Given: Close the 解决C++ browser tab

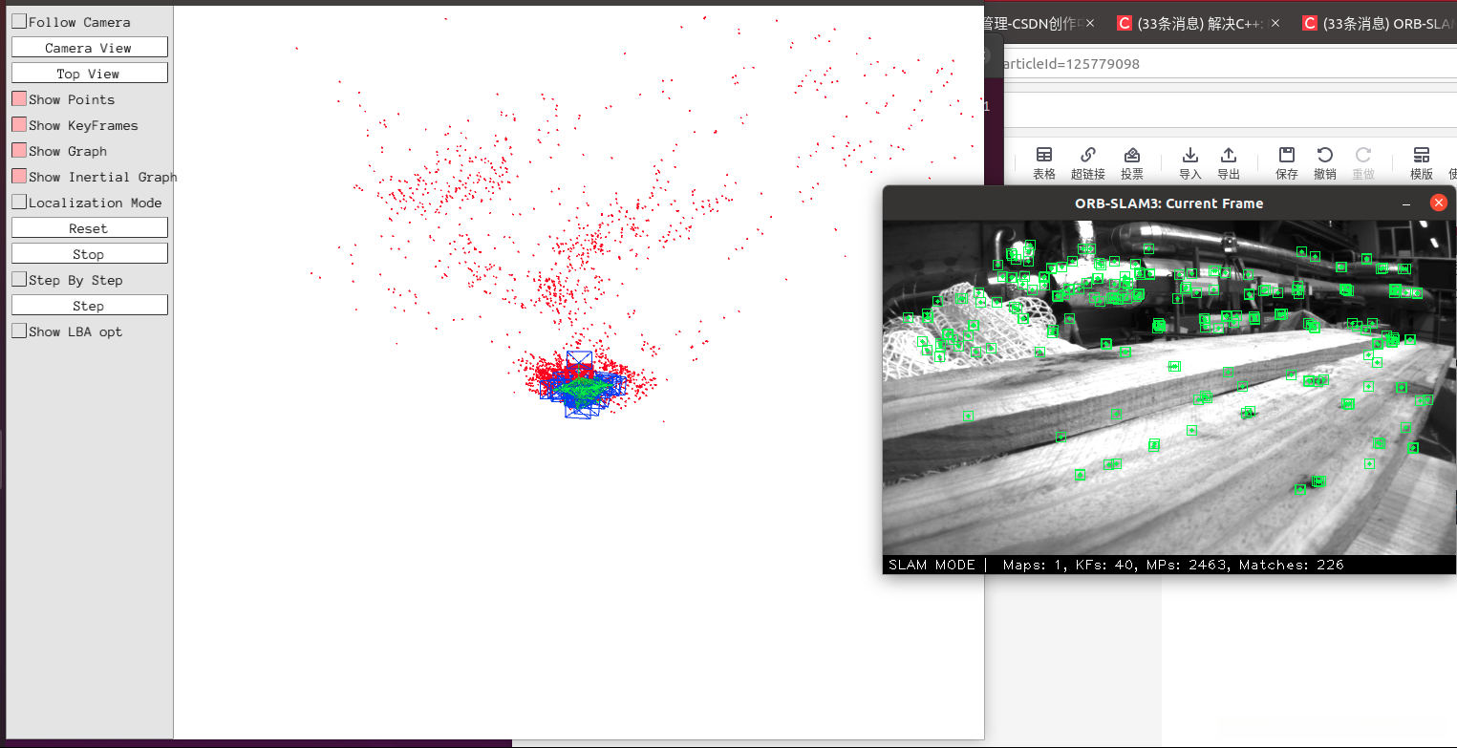Looking at the screenshot, I should (1275, 23).
